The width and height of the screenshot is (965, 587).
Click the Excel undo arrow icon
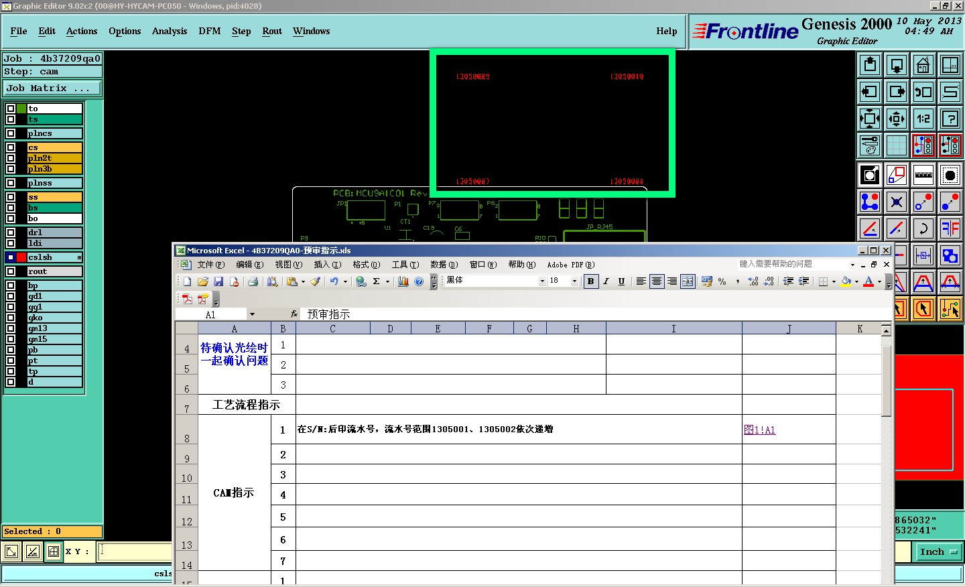click(334, 281)
